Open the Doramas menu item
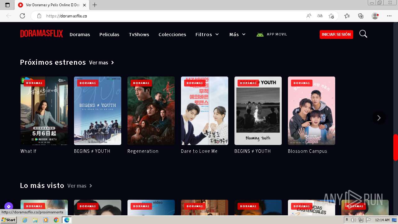Image resolution: width=398 pixels, height=224 pixels. [x=80, y=35]
